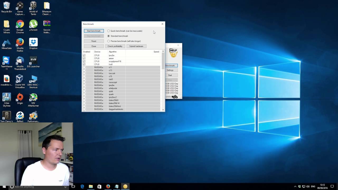
Task: Open File Explorer from taskbar
Action: (91, 187)
